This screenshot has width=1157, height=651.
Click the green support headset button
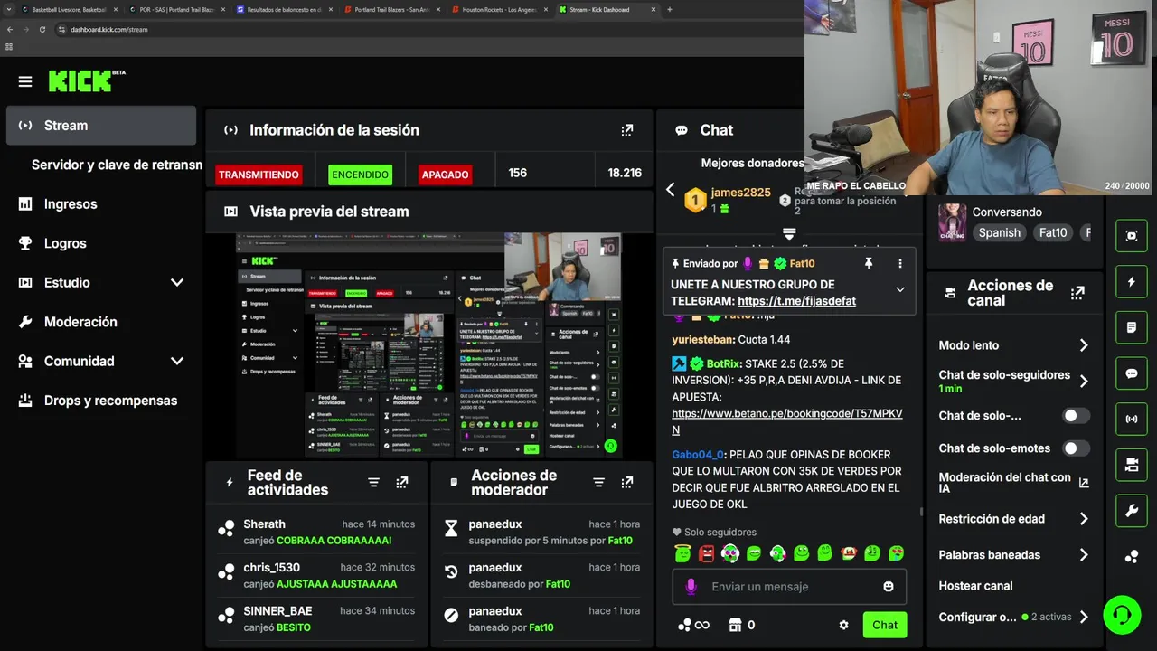pos(1122,615)
